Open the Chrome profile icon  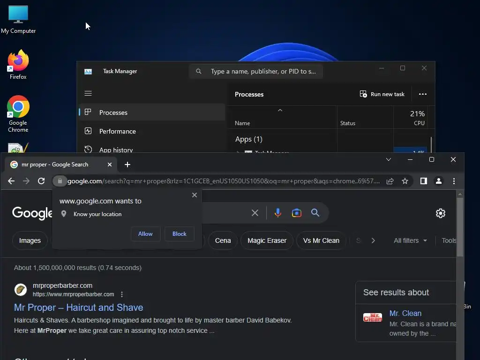pyautogui.click(x=439, y=181)
